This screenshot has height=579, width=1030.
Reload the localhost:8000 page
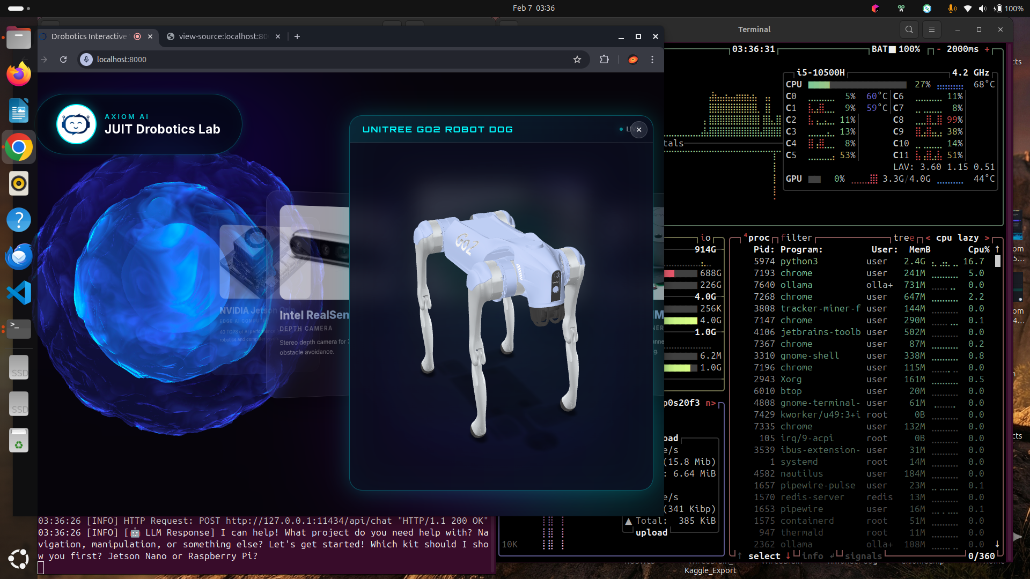[x=63, y=60]
